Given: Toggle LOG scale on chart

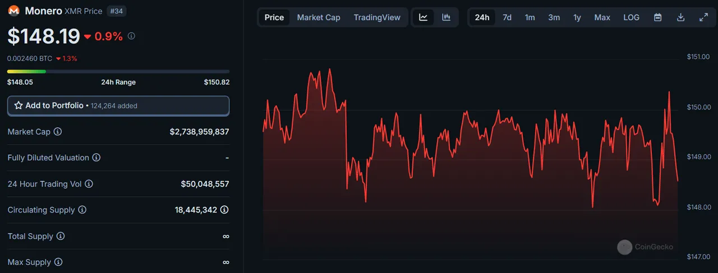Looking at the screenshot, I should click(x=632, y=17).
